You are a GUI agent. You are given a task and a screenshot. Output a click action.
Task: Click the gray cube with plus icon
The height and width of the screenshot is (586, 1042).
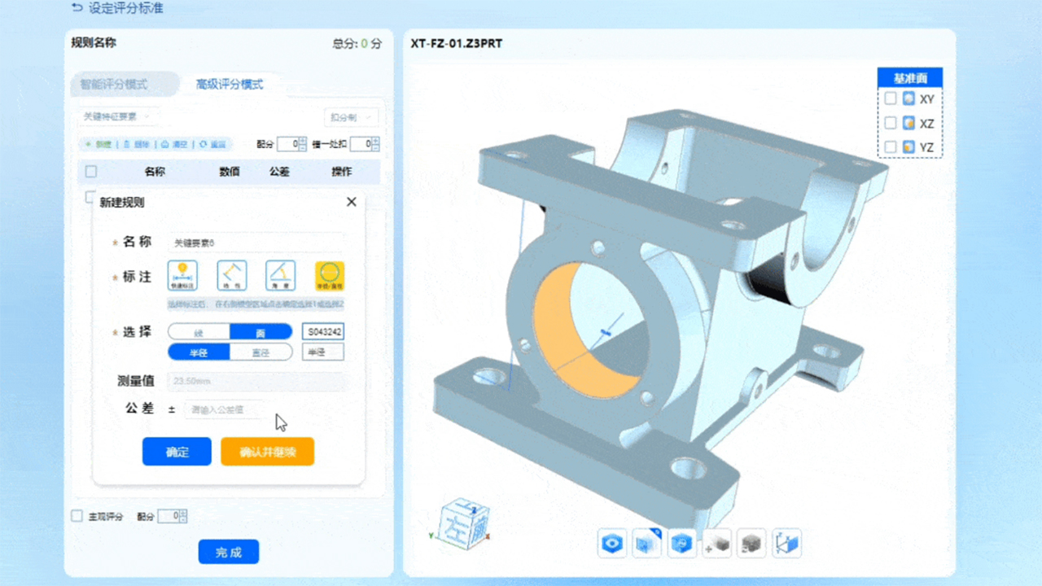[717, 543]
